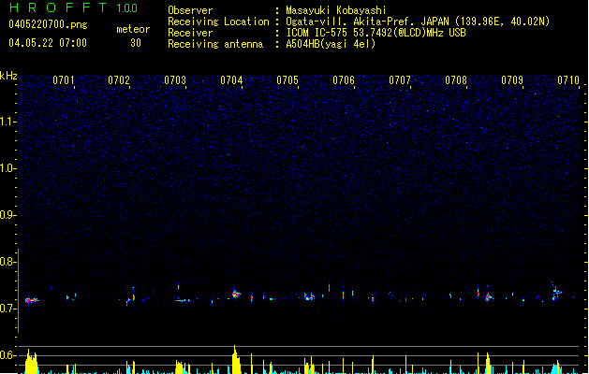Image resolution: width=589 pixels, height=374 pixels.
Task: Select observer name Masayuki Kobayashi
Action: pos(336,10)
